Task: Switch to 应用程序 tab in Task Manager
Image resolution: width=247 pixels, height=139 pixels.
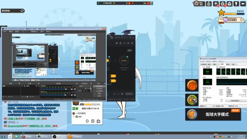Action: 203,64
